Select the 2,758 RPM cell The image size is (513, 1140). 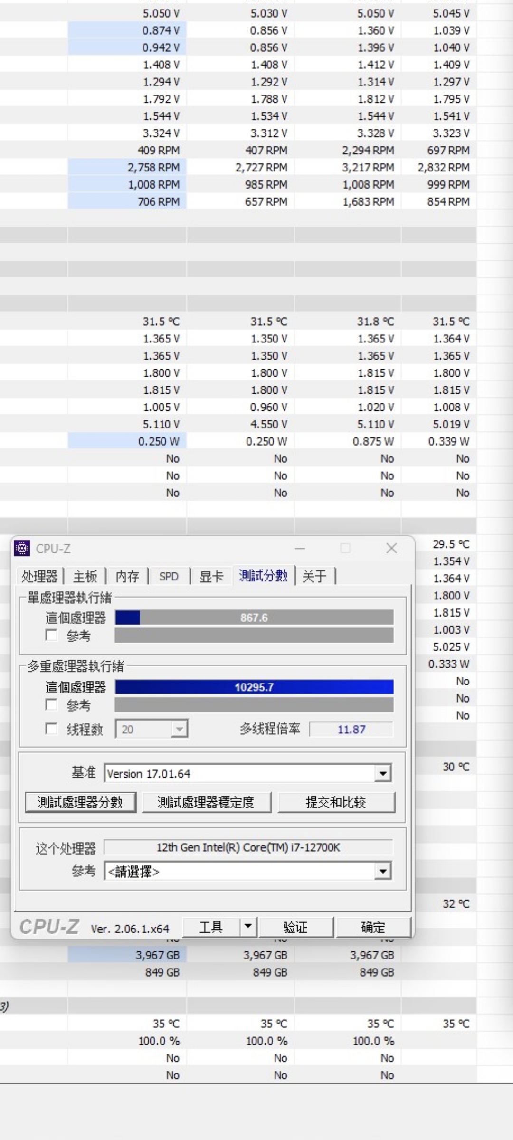coord(127,167)
